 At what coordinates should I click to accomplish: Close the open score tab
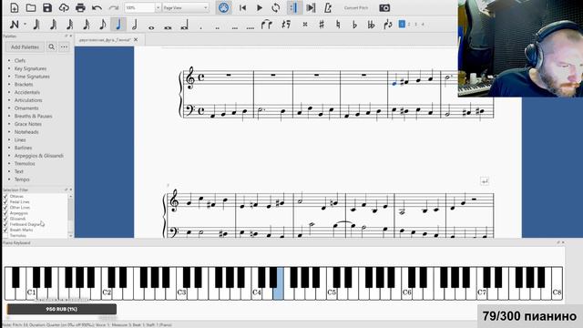click(136, 39)
